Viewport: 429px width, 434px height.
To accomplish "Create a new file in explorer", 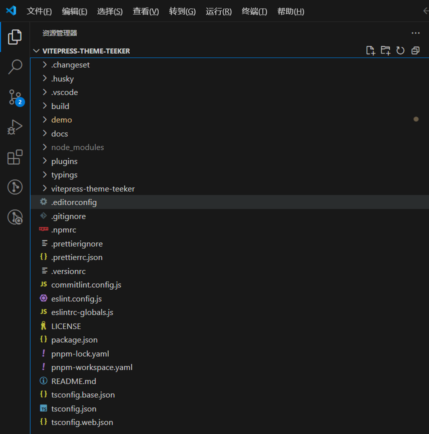I will click(370, 50).
